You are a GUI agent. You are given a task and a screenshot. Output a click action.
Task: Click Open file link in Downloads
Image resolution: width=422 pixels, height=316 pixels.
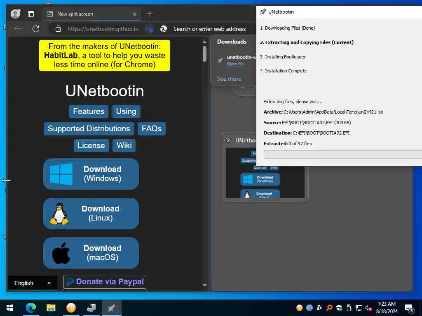pos(235,64)
